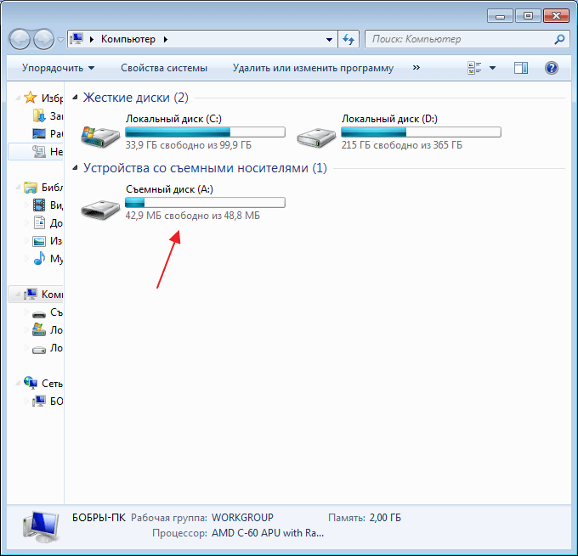Open Рабочий стол item in Favorites
The height and width of the screenshot is (556, 578).
coord(48,133)
